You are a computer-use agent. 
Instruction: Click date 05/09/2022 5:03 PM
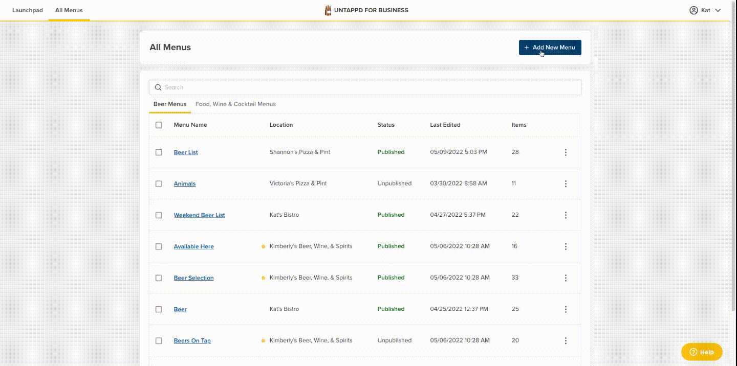pos(459,152)
